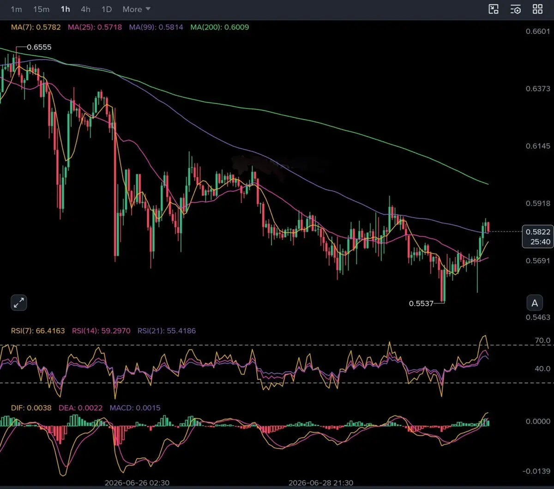Click the RSI(21): 55.4186 label
Image resolution: width=554 pixels, height=489 pixels.
click(x=166, y=331)
